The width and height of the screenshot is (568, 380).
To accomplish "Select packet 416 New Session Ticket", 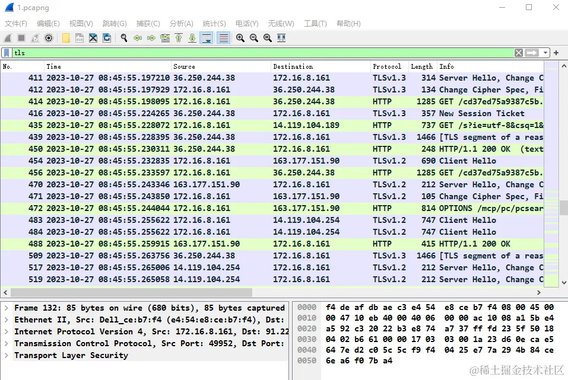I will tap(272, 113).
